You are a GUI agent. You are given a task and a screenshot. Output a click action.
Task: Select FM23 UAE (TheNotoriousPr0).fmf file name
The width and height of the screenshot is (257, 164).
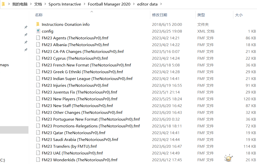pos(72,153)
